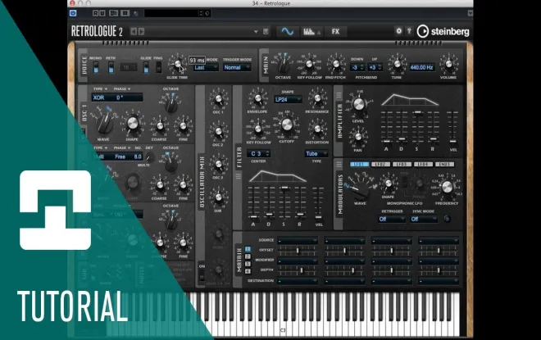Image resolution: width=541 pixels, height=340 pixels.
Task: Click the amplifier Sustain slider
Action: click(418, 127)
